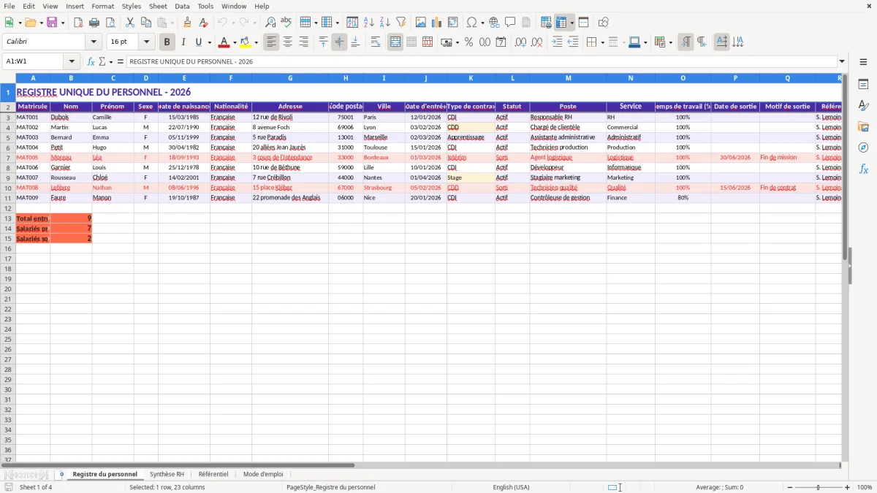Activate Clone Formatting paintbrush

188,23
